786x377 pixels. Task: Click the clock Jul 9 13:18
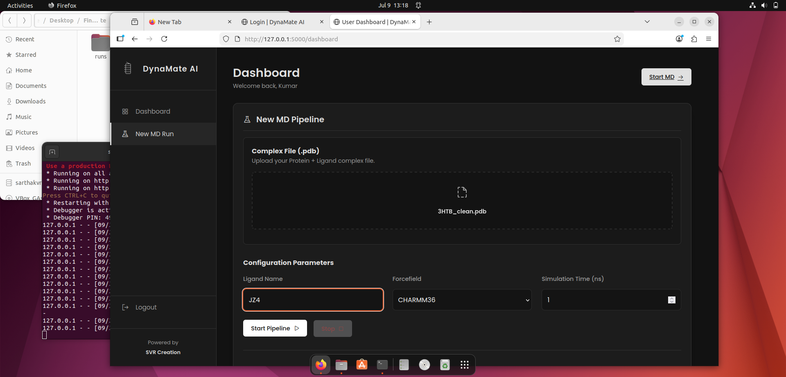pos(393,5)
